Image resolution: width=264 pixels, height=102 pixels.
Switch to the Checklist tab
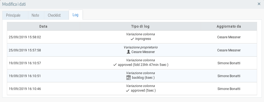pos(54,15)
